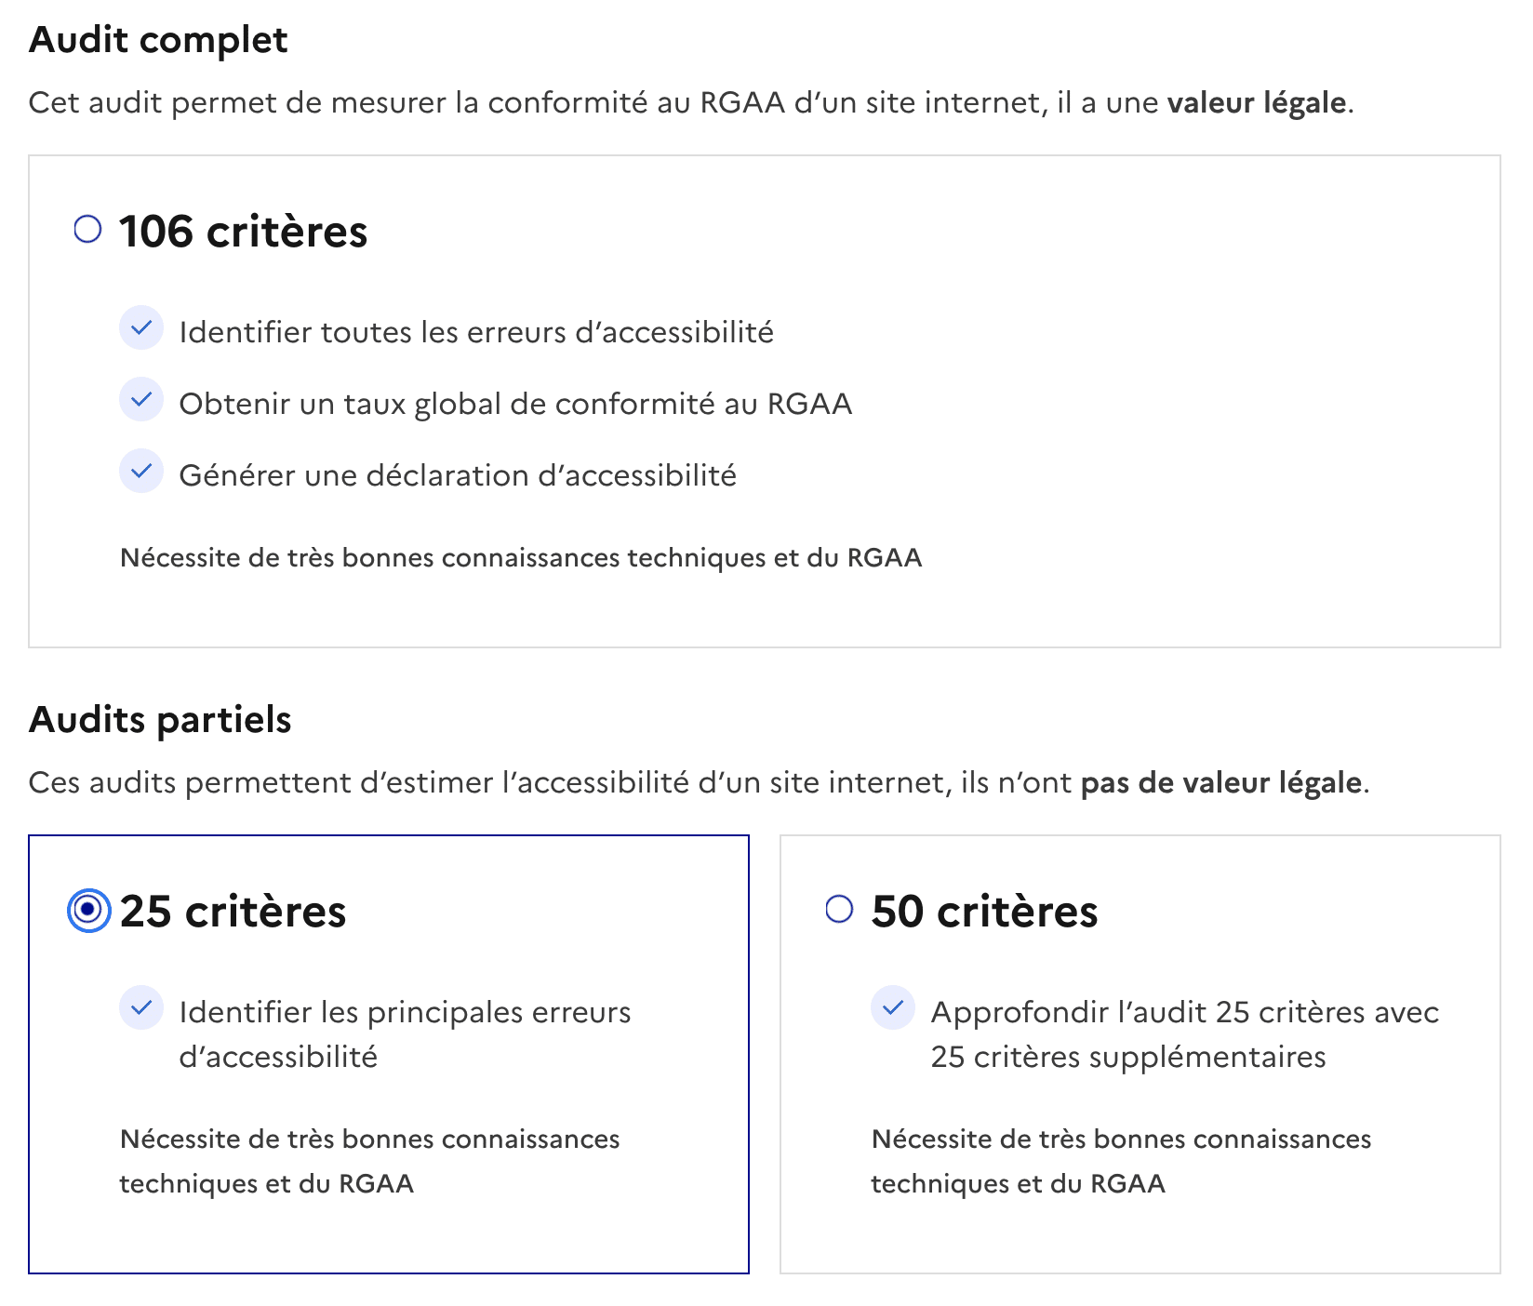The image size is (1533, 1306).
Task: Click the bold valeur légale text
Action: pyautogui.click(x=1257, y=102)
